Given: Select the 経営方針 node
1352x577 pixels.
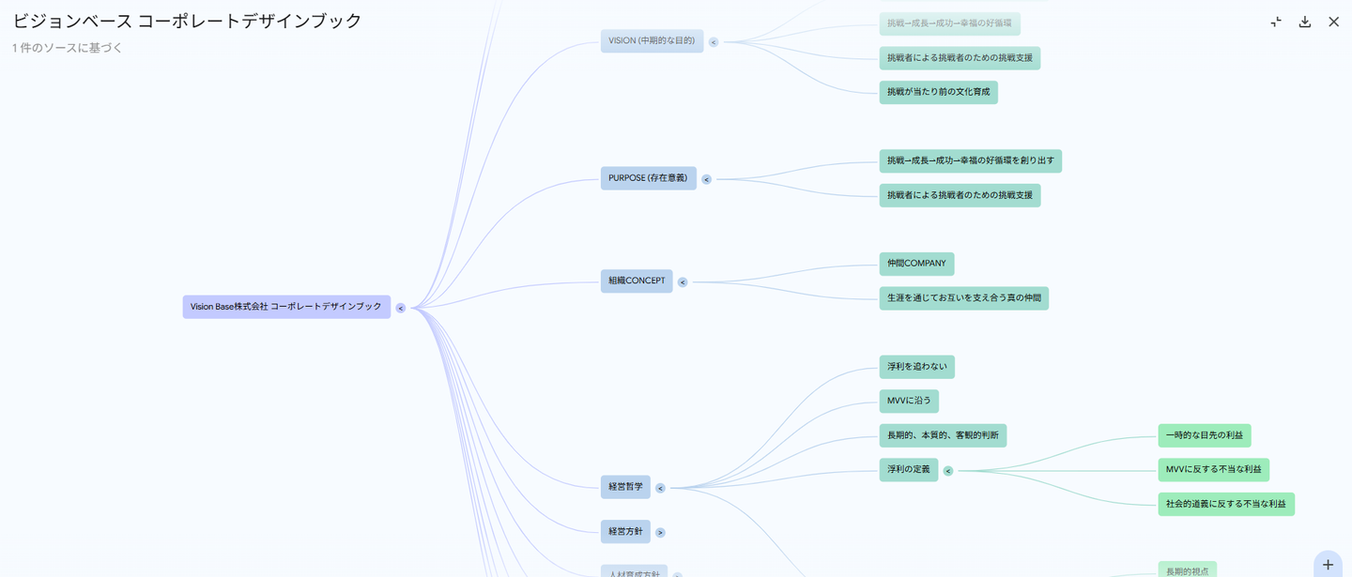Looking at the screenshot, I should pyautogui.click(x=625, y=531).
